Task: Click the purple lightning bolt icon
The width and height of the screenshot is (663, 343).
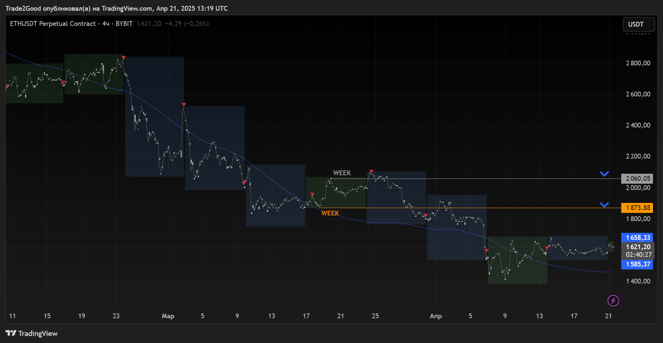Action: pos(613,301)
